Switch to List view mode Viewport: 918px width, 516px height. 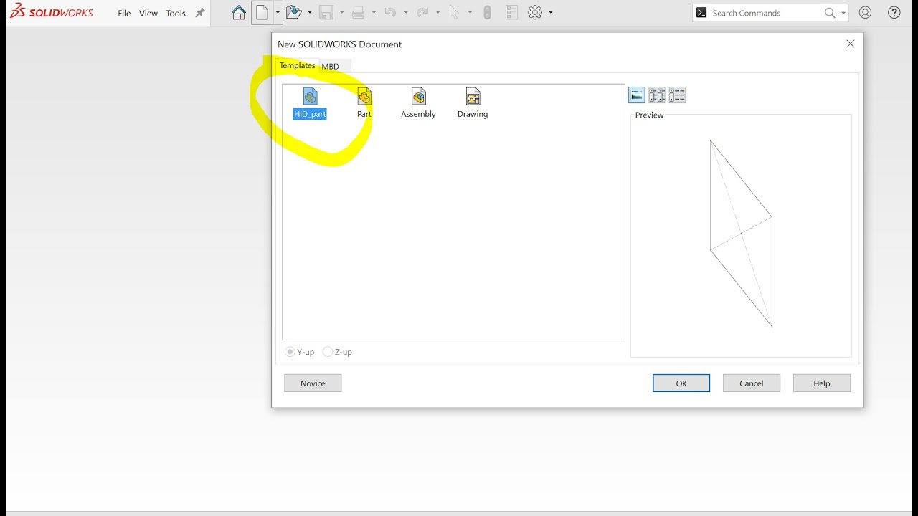click(x=657, y=95)
